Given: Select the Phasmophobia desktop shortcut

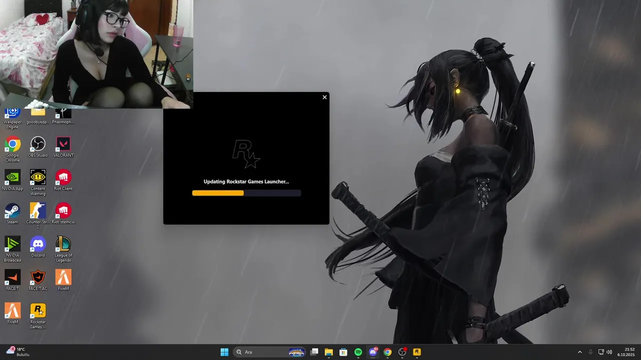Looking at the screenshot, I should tap(63, 116).
